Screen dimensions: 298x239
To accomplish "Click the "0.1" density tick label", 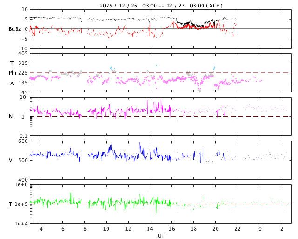I will pos(23,136).
